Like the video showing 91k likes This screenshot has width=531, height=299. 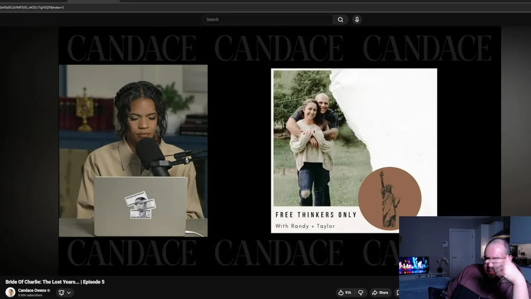345,292
